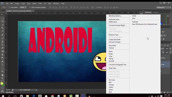This screenshot has height=97, width=172.
Task: Open Microsoft Edge from the taskbar
Action: coord(34,96)
